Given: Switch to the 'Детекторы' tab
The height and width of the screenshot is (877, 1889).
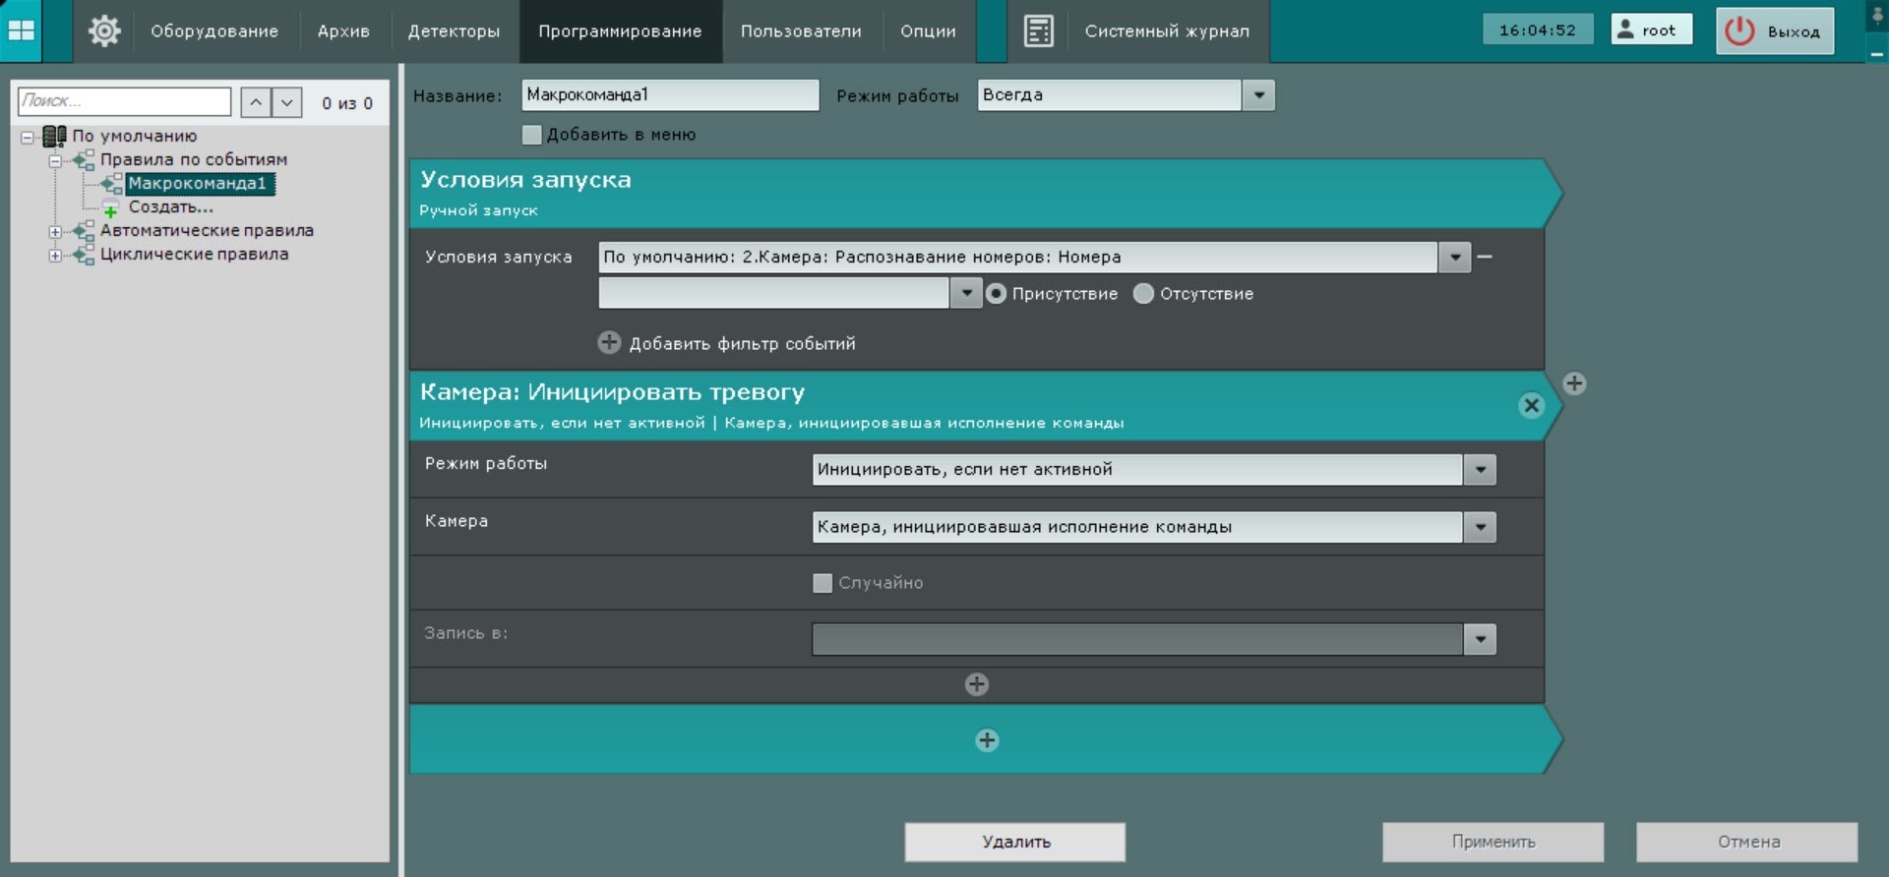Looking at the screenshot, I should [x=454, y=31].
